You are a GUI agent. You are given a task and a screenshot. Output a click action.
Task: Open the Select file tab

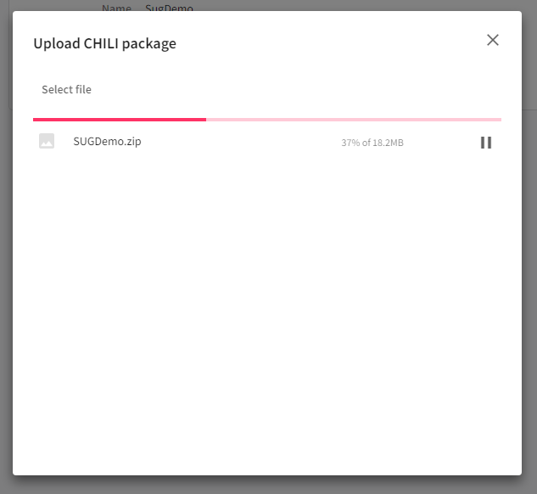pyautogui.click(x=66, y=90)
